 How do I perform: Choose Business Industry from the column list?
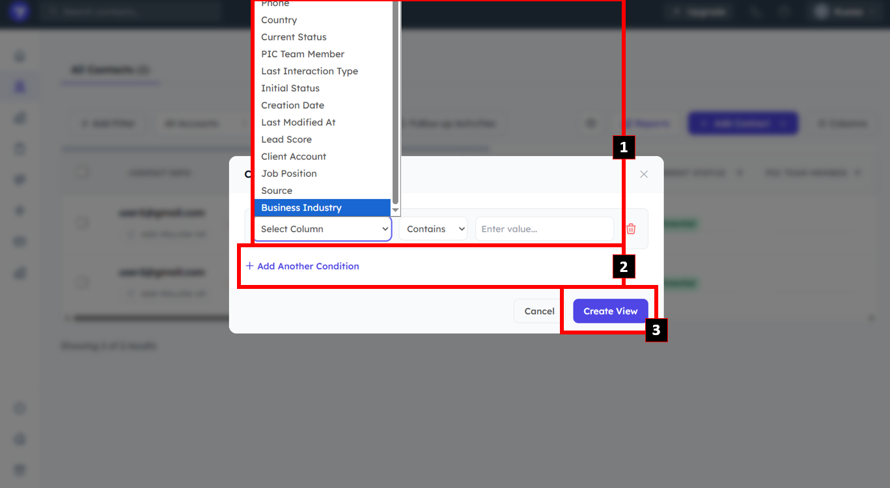pos(322,208)
